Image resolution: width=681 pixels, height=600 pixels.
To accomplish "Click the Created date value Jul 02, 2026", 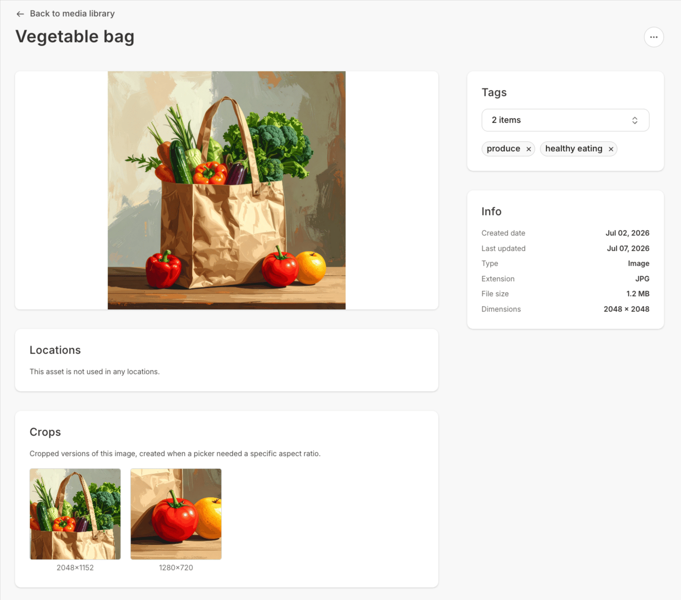I will (627, 233).
